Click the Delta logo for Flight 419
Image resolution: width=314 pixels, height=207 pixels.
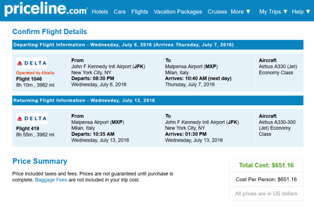(31, 118)
